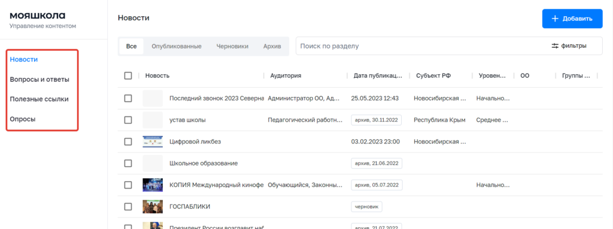613x229 pixels.
Task: Go to Полезные ссылки section
Action: pos(39,99)
